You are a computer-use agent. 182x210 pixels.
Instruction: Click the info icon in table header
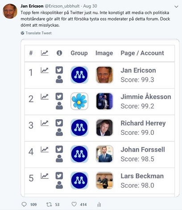coord(59,53)
